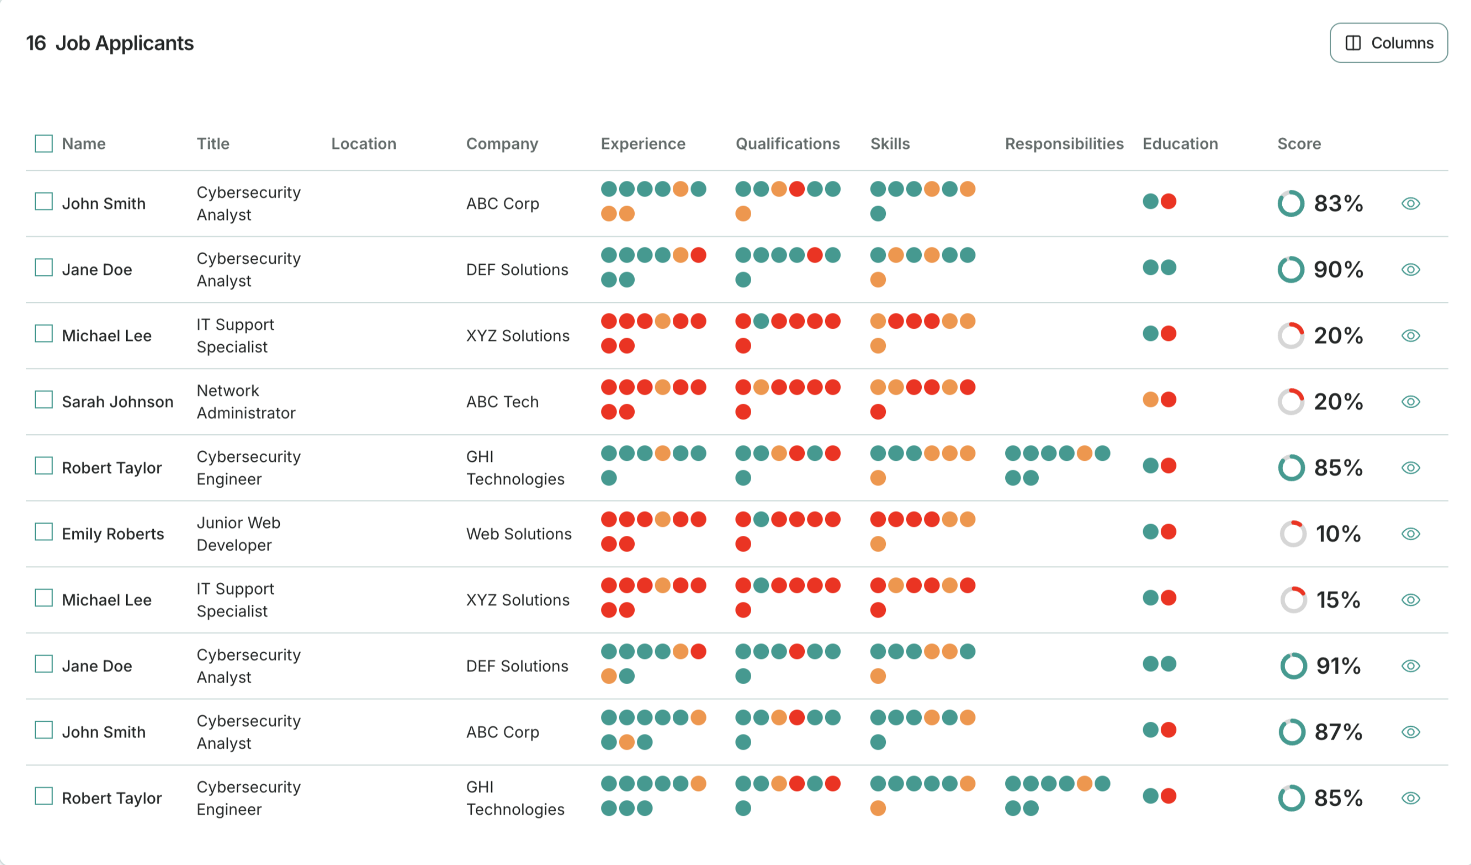Click score ring icon beside 83%
The image size is (1471, 865).
(1290, 203)
